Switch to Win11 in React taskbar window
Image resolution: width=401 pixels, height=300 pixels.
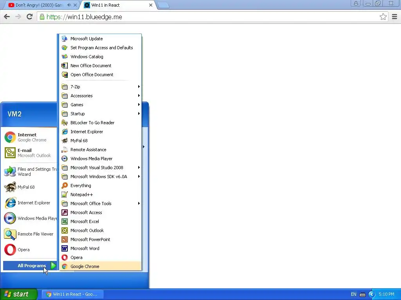click(72, 294)
